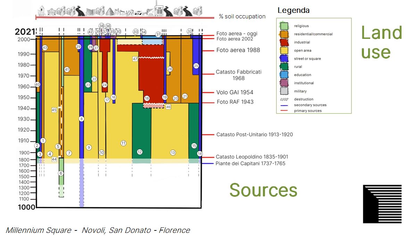407x236 pixels.
Task: Select circled marker 11
Action: [x=123, y=143]
